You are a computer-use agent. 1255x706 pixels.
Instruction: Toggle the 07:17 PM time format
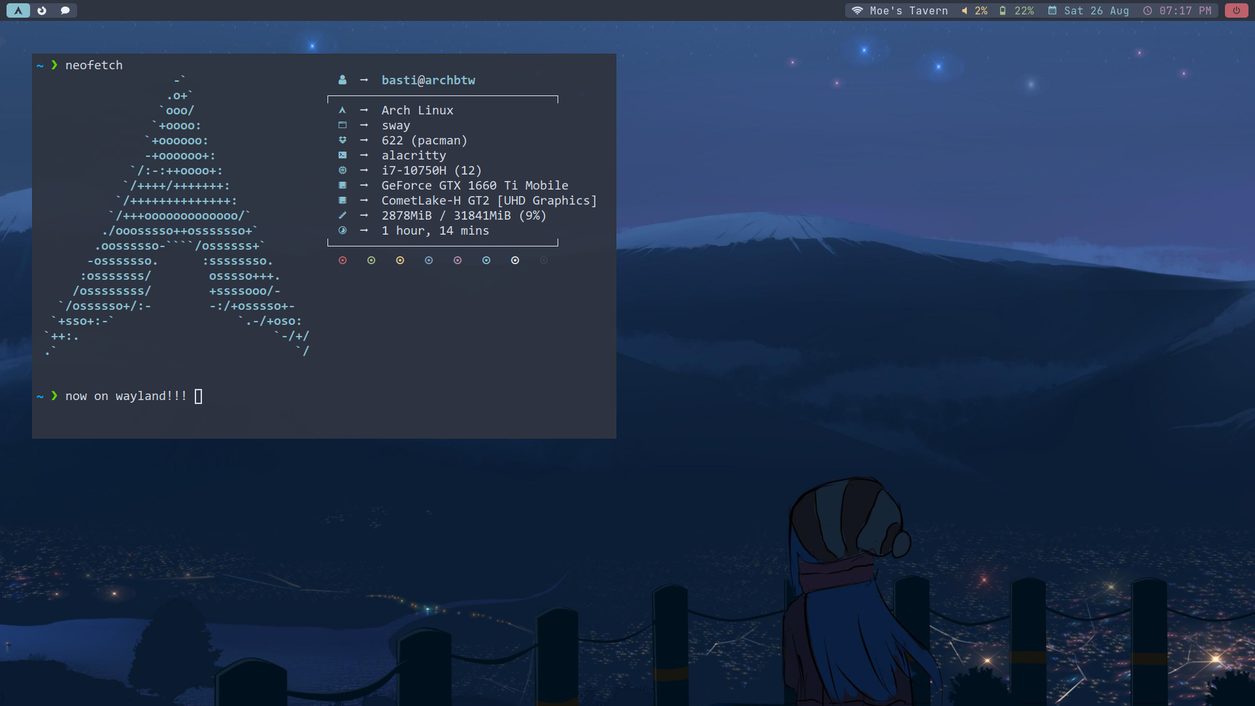point(1185,10)
